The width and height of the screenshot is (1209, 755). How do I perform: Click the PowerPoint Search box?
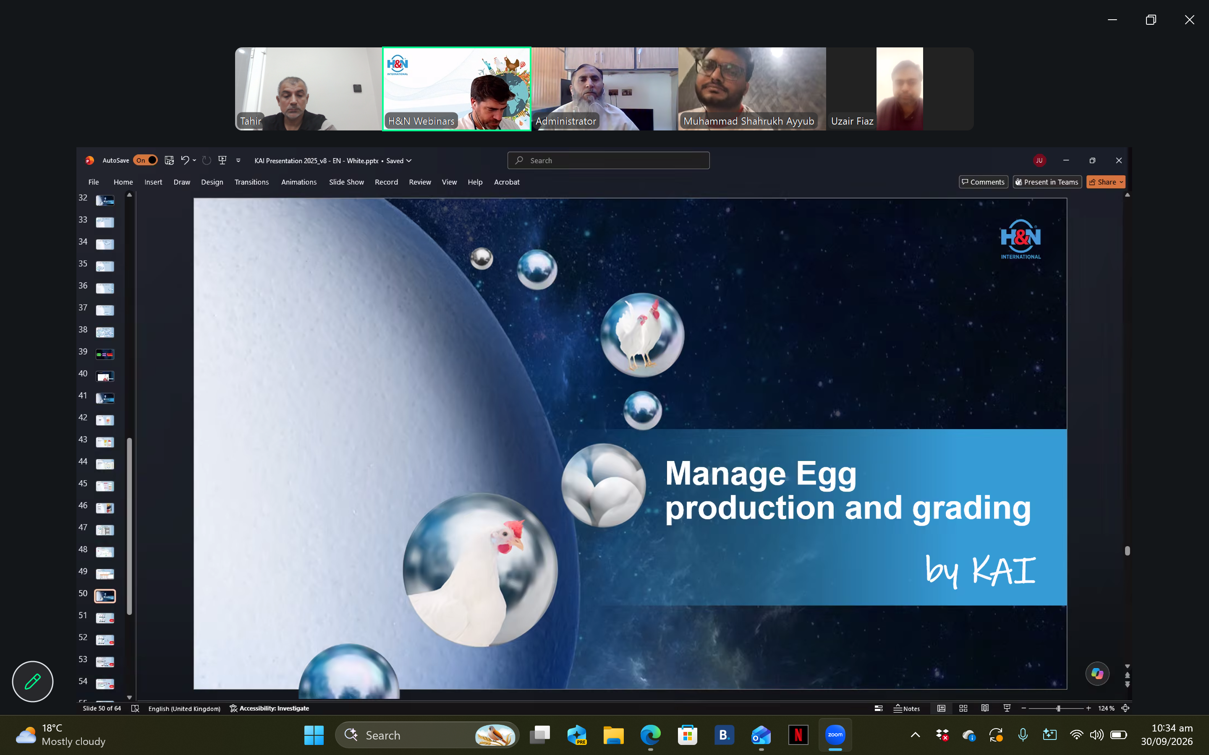tap(608, 160)
